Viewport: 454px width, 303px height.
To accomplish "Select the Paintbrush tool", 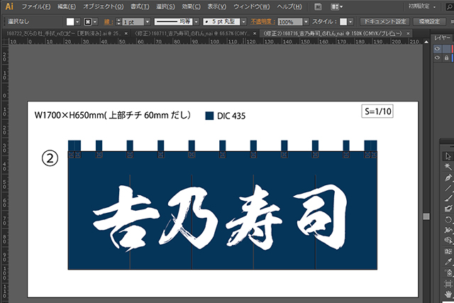I will tap(448, 198).
